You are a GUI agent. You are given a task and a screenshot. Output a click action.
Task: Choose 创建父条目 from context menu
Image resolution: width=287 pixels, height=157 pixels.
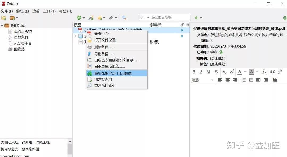tap(117, 79)
